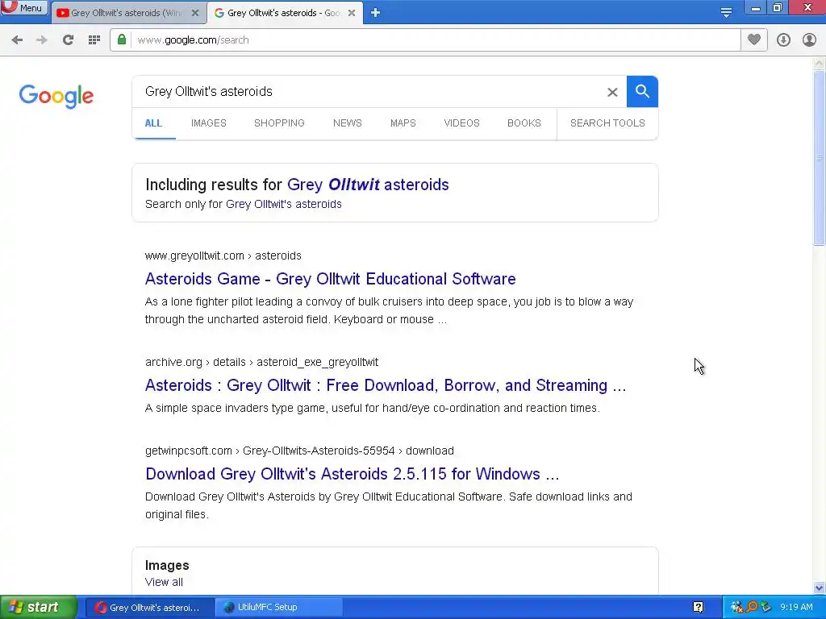
Task: Click View all under Images
Action: coord(164,582)
